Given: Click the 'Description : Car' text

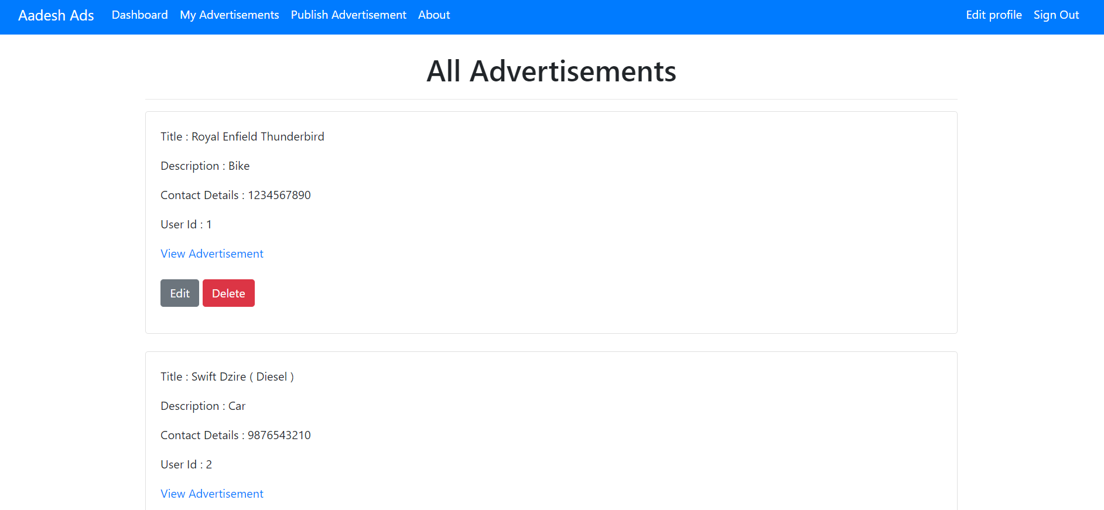Looking at the screenshot, I should (203, 406).
